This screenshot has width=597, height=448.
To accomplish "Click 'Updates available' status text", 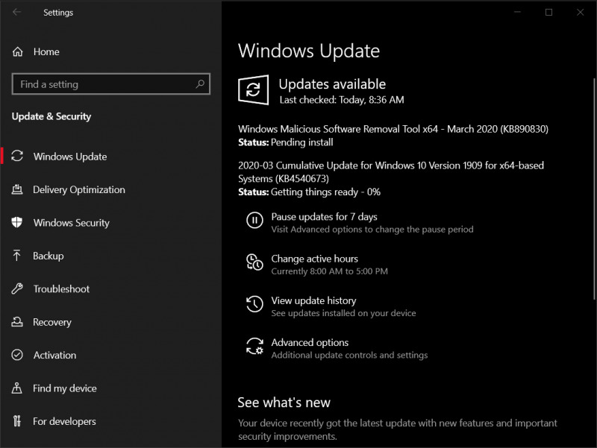I will coord(332,84).
